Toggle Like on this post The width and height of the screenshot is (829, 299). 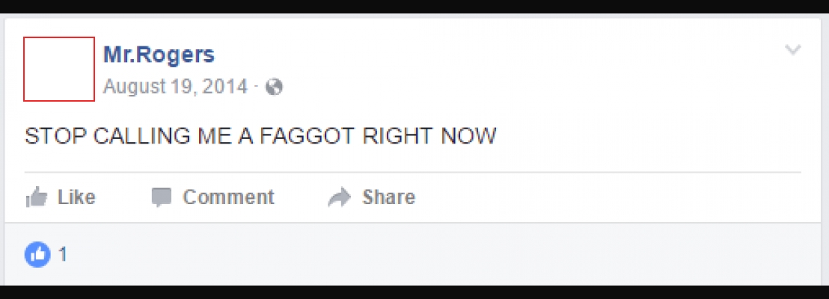pyautogui.click(x=61, y=197)
